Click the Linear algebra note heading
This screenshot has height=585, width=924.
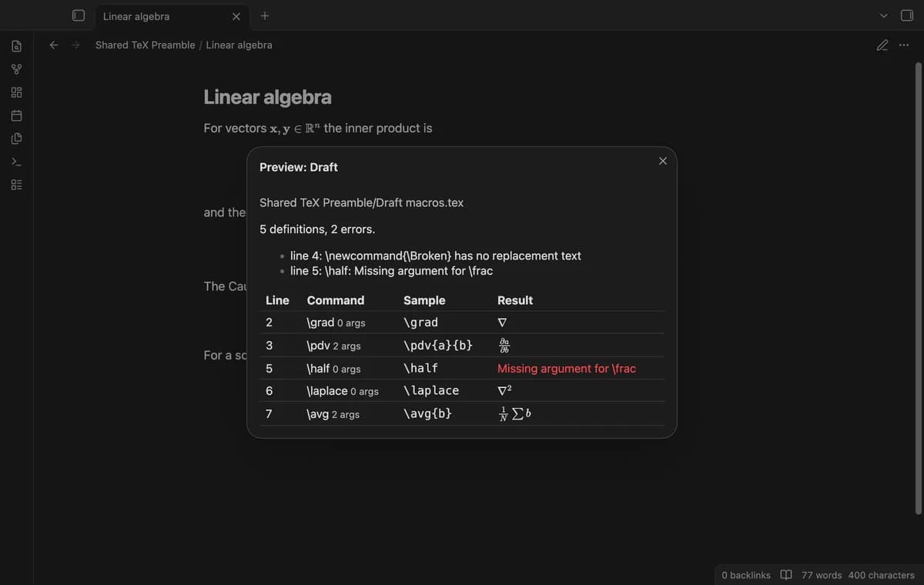[267, 97]
